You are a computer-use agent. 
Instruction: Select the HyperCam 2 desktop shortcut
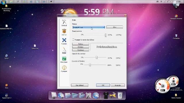(x=7, y=96)
